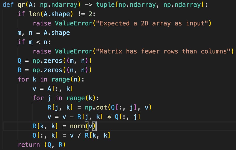The height and width of the screenshot is (150, 236).
Task: Click the function name qr
Action: coord(21,5)
